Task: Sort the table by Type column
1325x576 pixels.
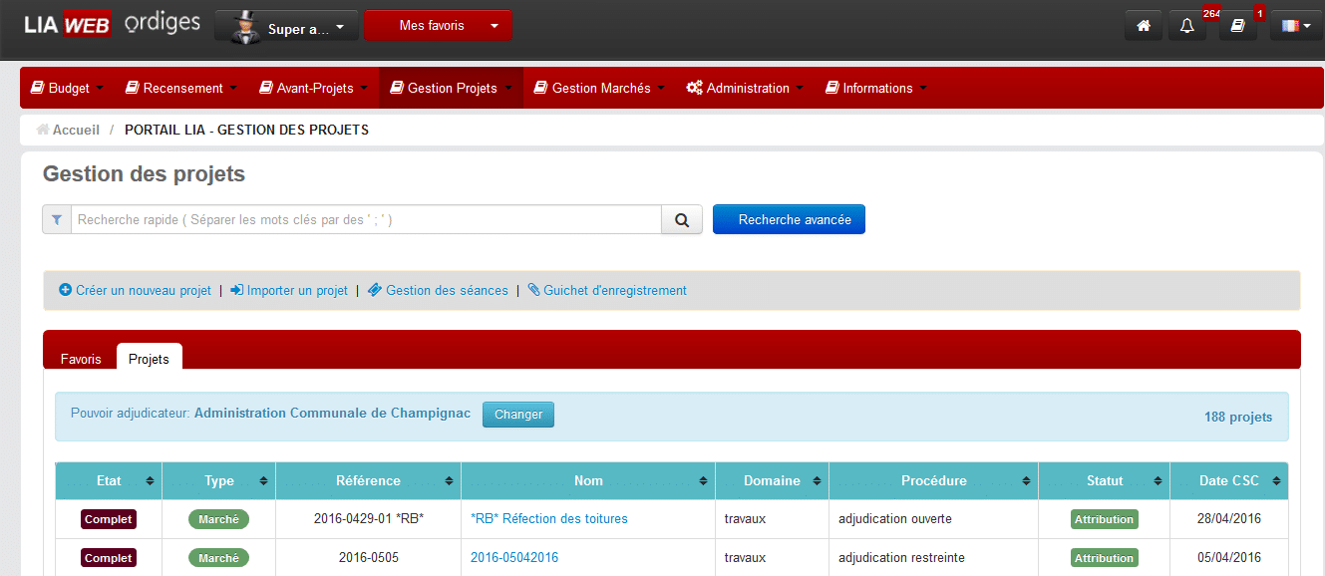Action: click(x=219, y=480)
